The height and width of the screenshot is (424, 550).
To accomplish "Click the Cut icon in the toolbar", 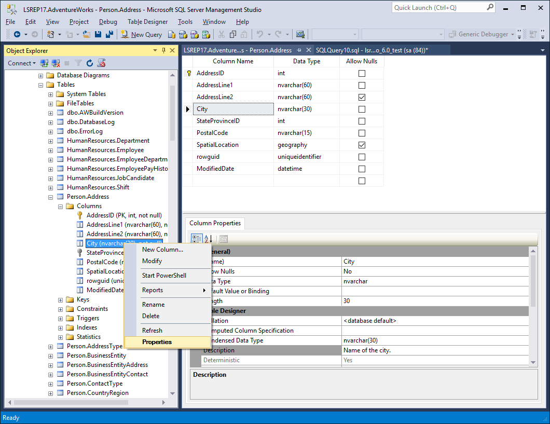I will point(221,34).
